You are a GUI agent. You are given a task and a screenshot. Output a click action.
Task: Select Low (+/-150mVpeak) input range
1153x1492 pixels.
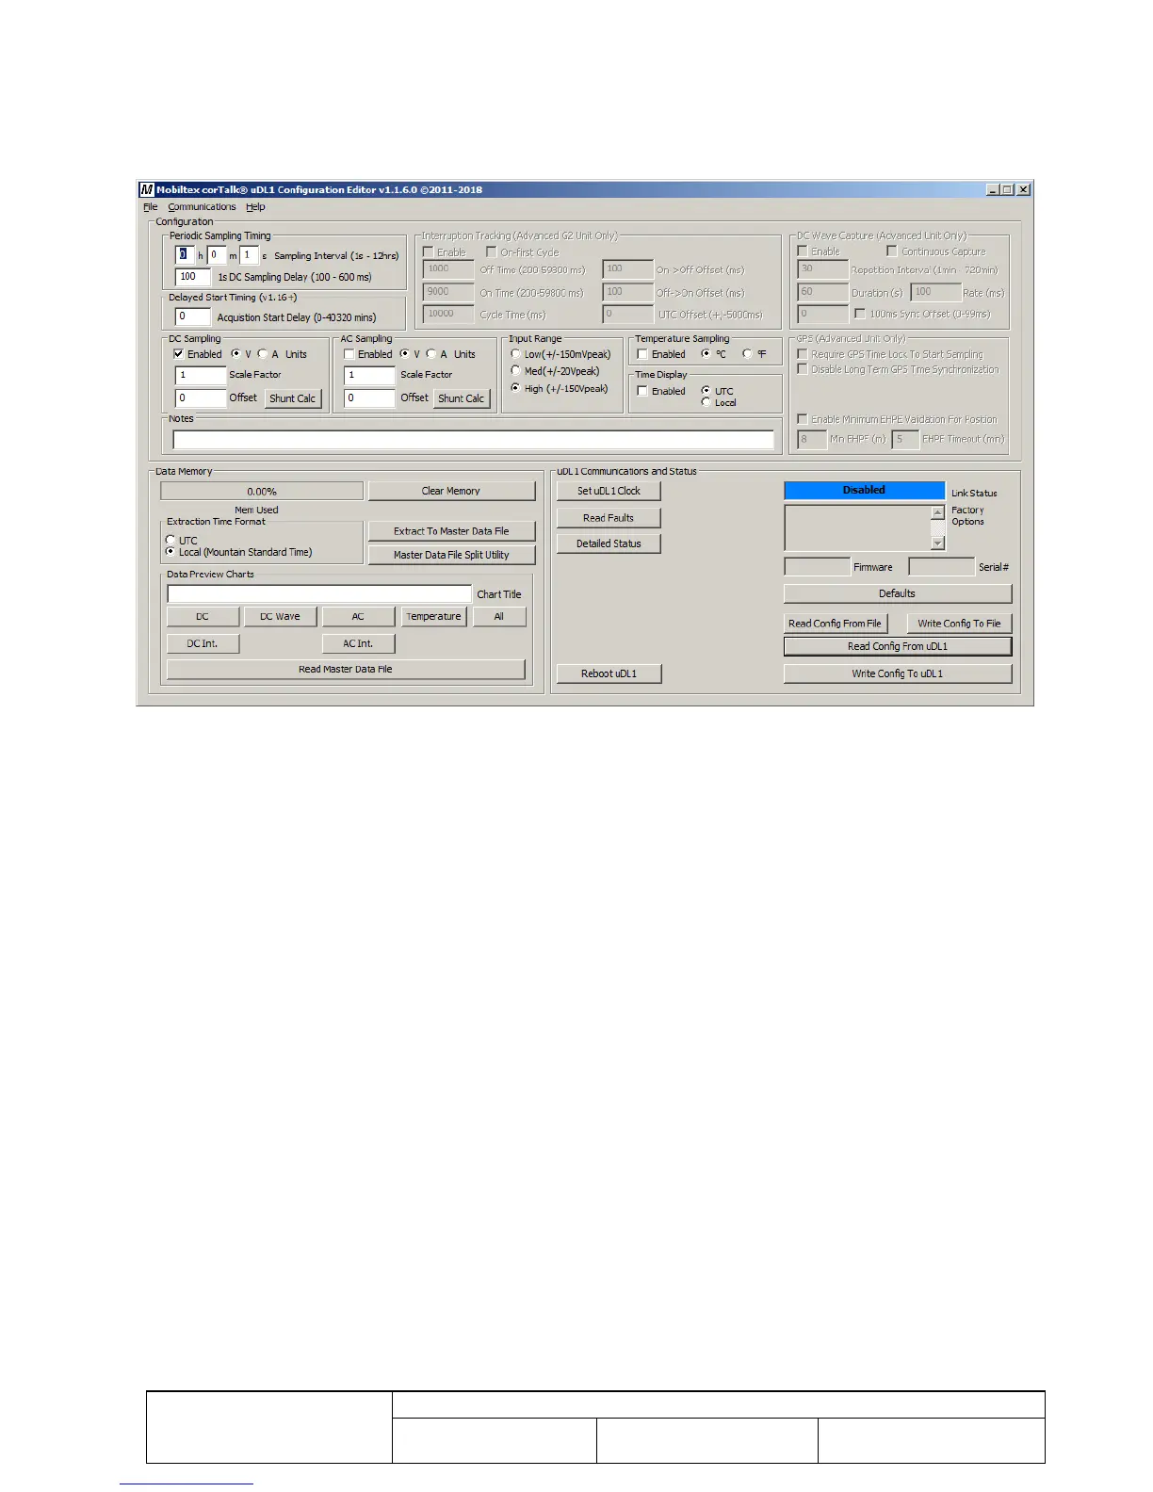[515, 354]
